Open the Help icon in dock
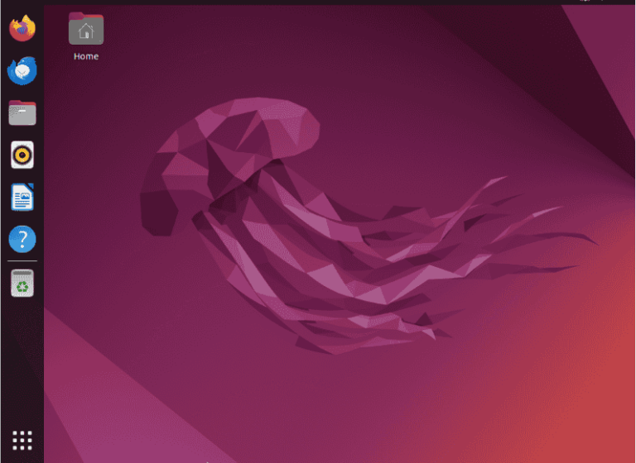The image size is (636, 463). click(22, 240)
